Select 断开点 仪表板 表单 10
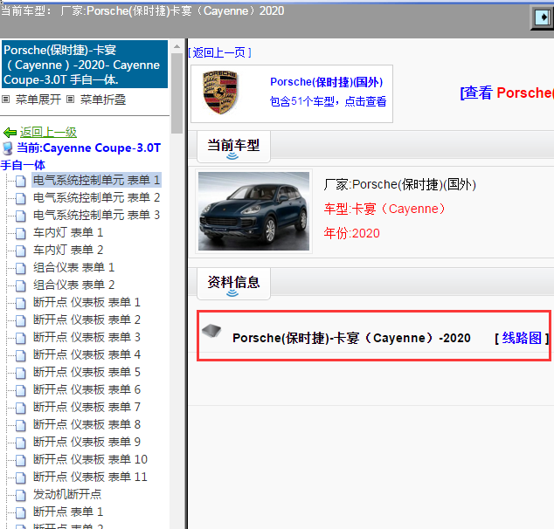Viewport: 554px width, 529px height. [x=91, y=459]
